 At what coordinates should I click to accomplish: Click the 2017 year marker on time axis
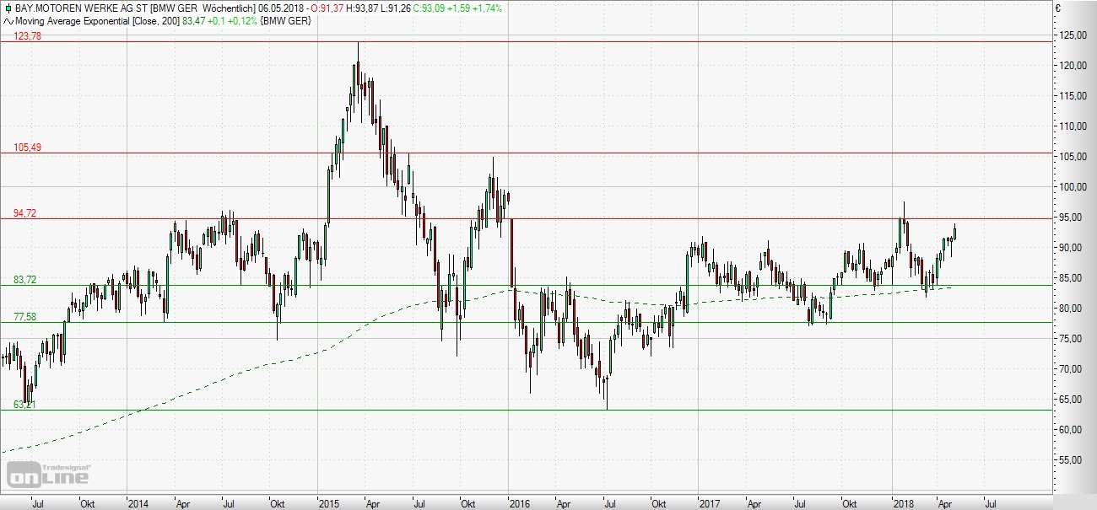(x=711, y=504)
